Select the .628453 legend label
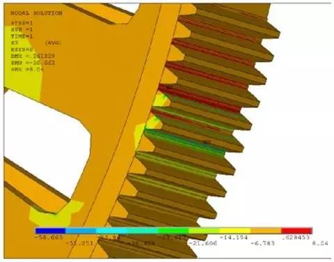The image size is (334, 262). [296, 238]
